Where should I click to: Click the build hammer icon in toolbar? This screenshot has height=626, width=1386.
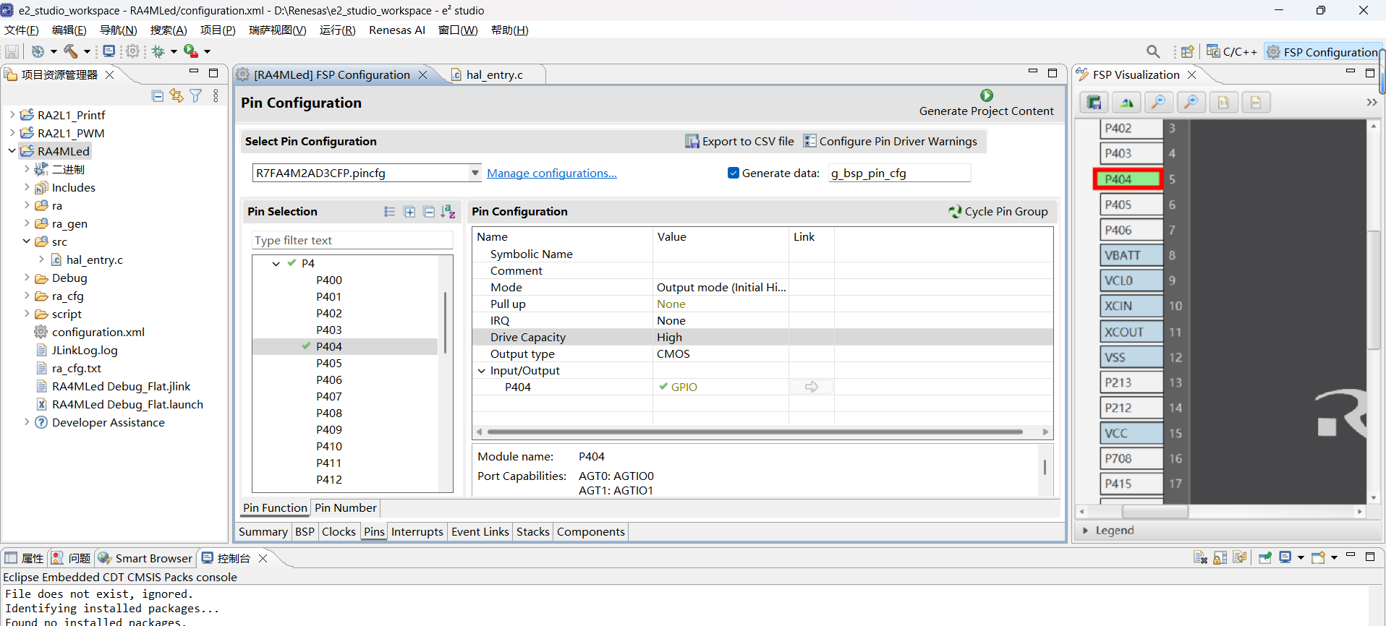(70, 51)
